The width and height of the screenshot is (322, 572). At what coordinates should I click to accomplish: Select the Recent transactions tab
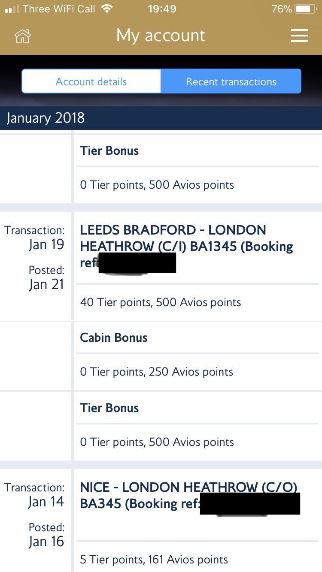coord(231,81)
